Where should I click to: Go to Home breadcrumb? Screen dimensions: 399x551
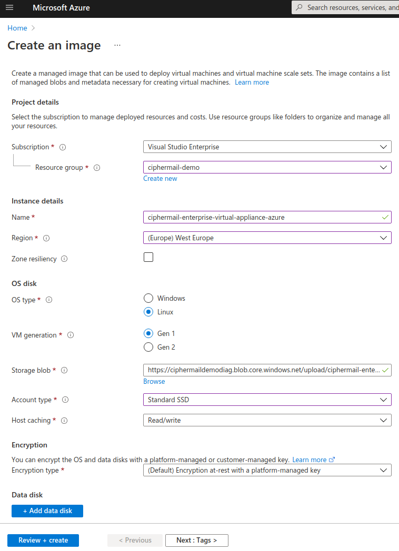[17, 28]
